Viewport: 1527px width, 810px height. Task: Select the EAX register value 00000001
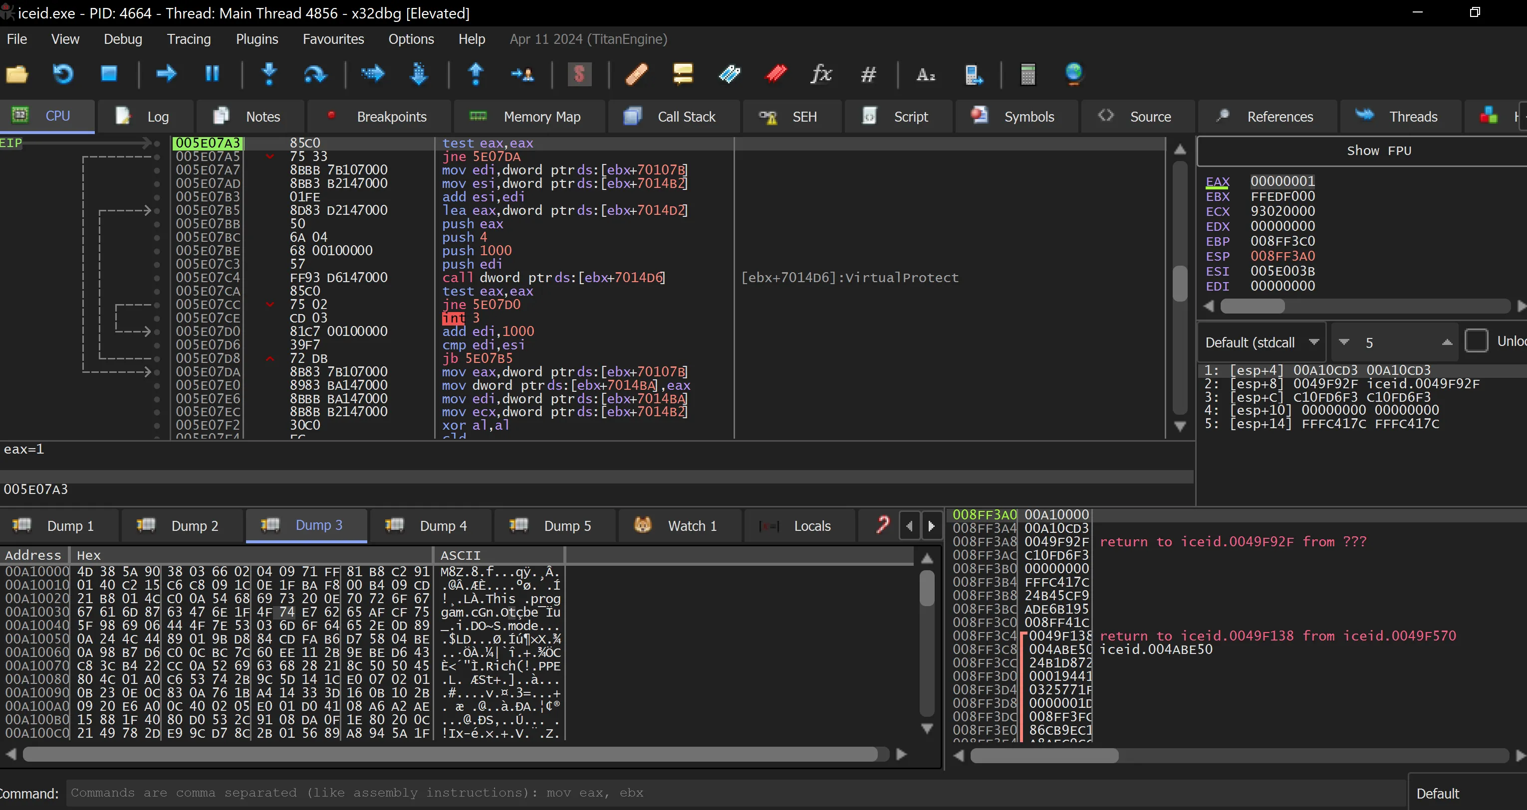click(1282, 181)
